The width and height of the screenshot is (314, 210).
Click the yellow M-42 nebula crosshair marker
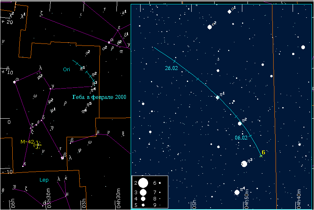(37, 144)
